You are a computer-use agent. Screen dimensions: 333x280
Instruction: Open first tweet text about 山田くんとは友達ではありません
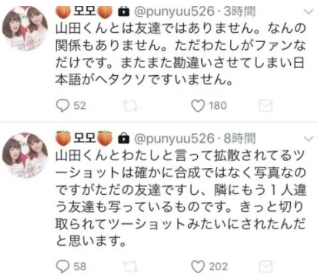pos(181,54)
